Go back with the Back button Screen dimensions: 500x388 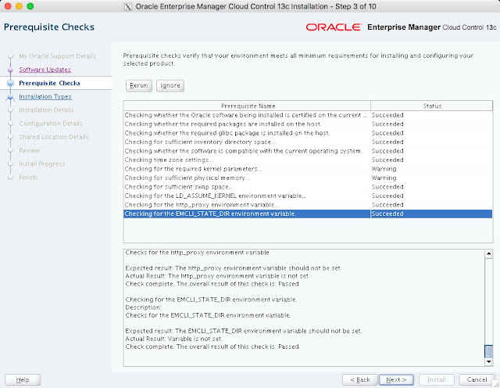pos(359,379)
